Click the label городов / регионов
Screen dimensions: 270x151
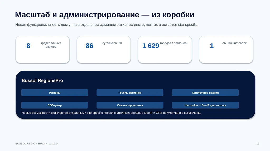click(173, 43)
